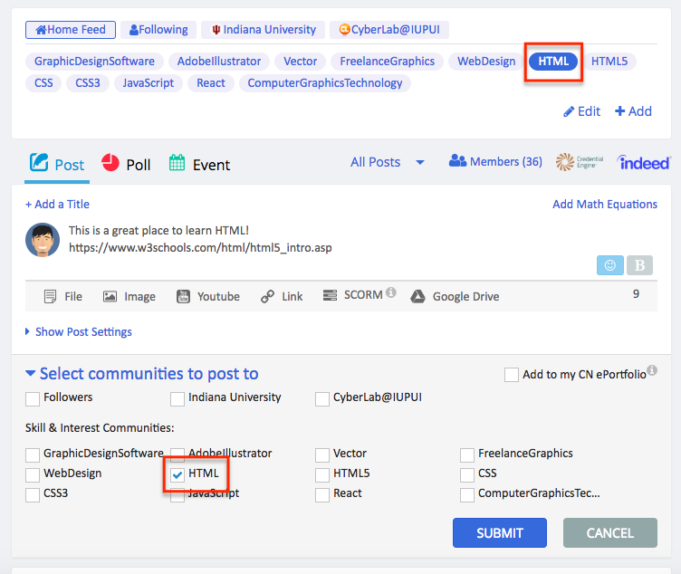Check the FreelanceGraphics checkbox
The width and height of the screenshot is (681, 574).
pyautogui.click(x=467, y=455)
